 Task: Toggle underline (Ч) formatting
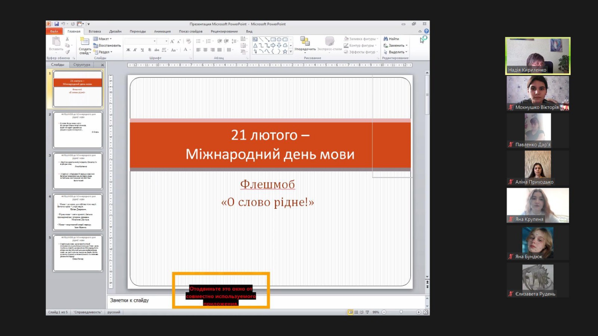click(x=142, y=50)
